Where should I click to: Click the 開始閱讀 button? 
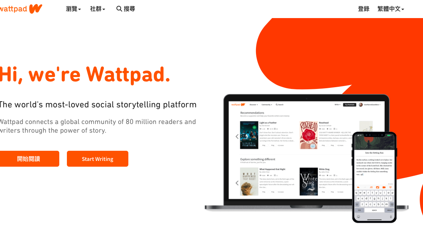(x=29, y=159)
